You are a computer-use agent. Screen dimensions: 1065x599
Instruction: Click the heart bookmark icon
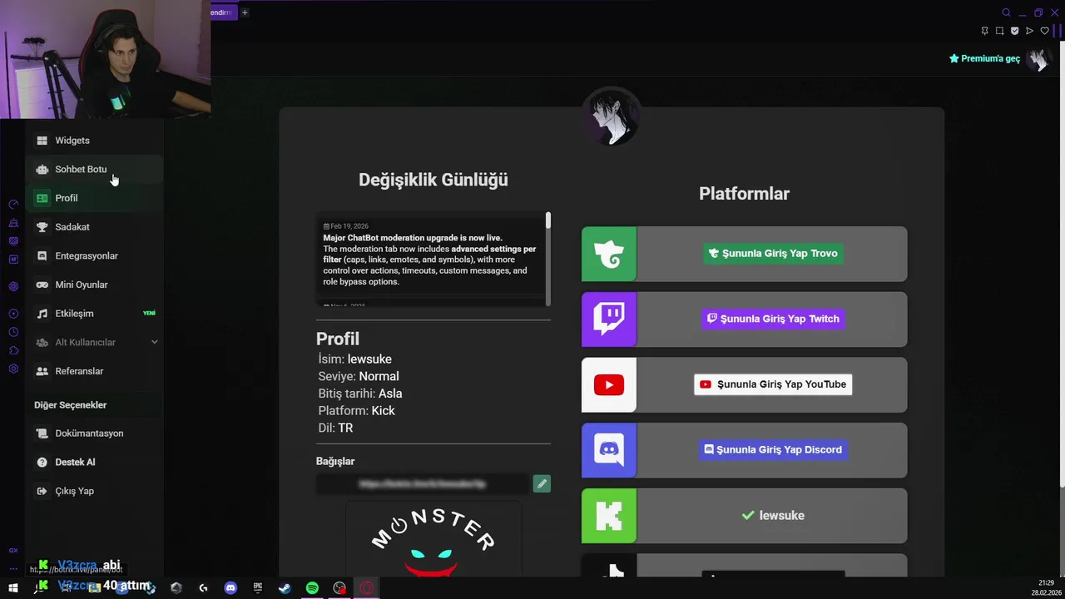[x=1045, y=31]
